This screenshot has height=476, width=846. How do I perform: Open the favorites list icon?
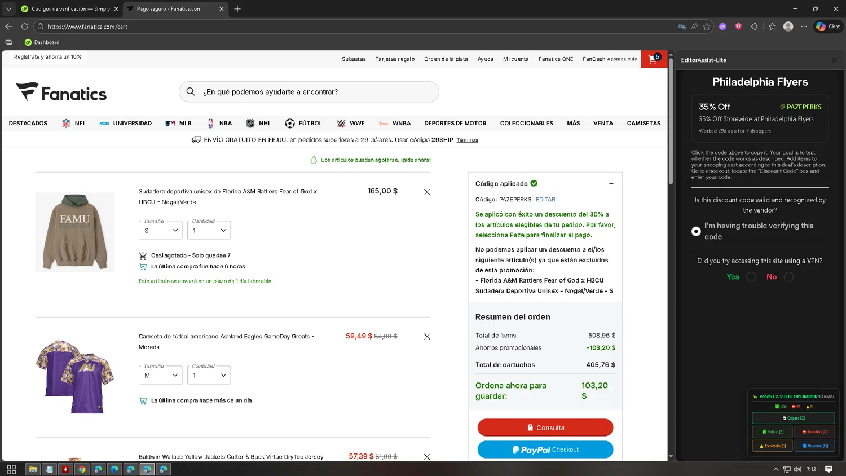coord(772,27)
